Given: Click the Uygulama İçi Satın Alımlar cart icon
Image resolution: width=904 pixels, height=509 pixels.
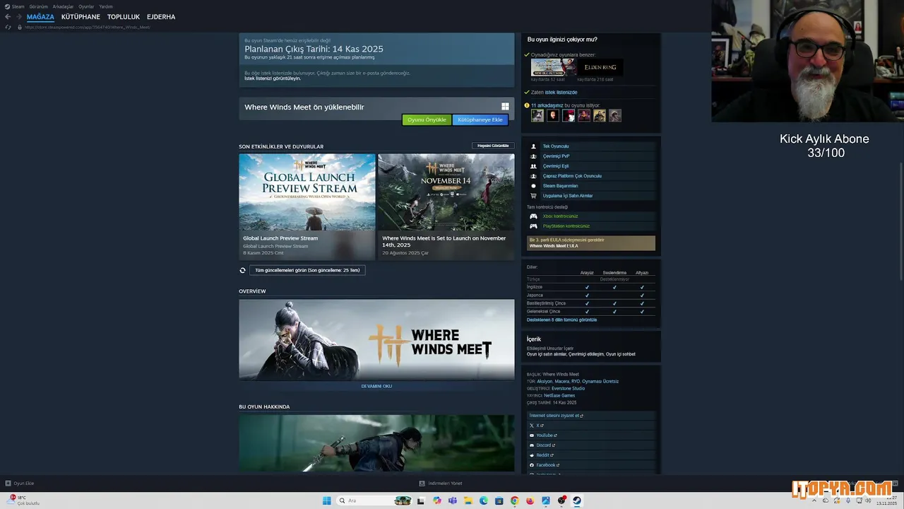Looking at the screenshot, I should (x=534, y=196).
